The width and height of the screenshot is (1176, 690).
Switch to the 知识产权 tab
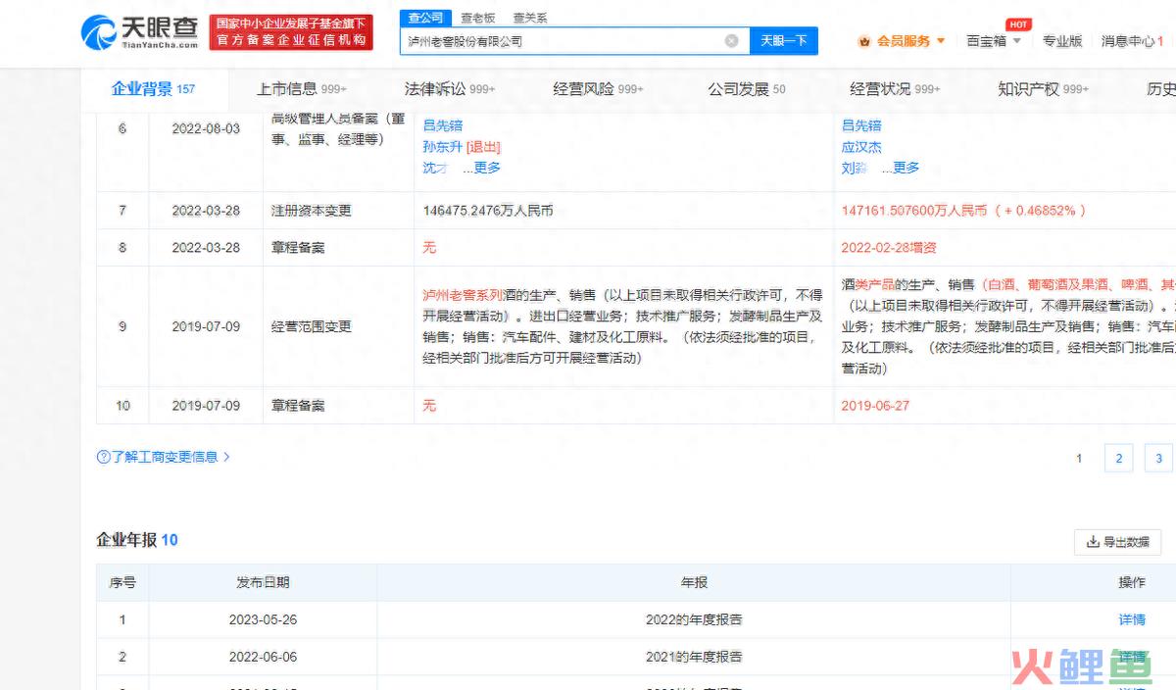1043,89
